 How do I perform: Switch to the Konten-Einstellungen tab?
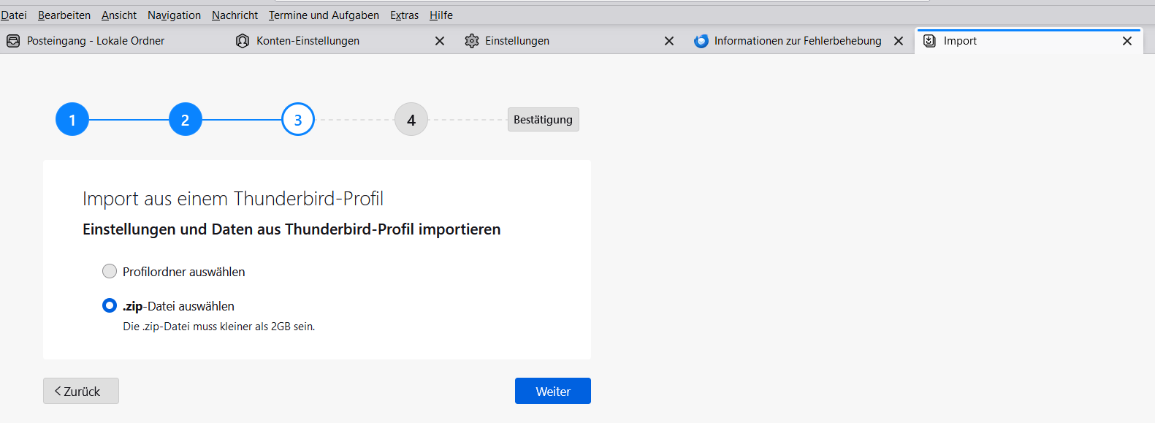[308, 41]
